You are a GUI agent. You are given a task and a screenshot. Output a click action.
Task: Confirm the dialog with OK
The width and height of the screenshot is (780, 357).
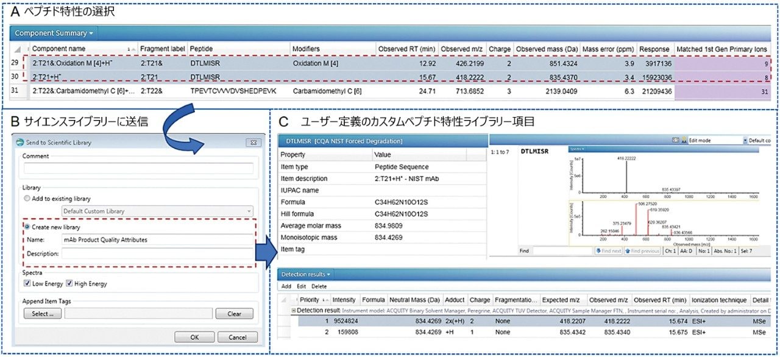tap(194, 337)
